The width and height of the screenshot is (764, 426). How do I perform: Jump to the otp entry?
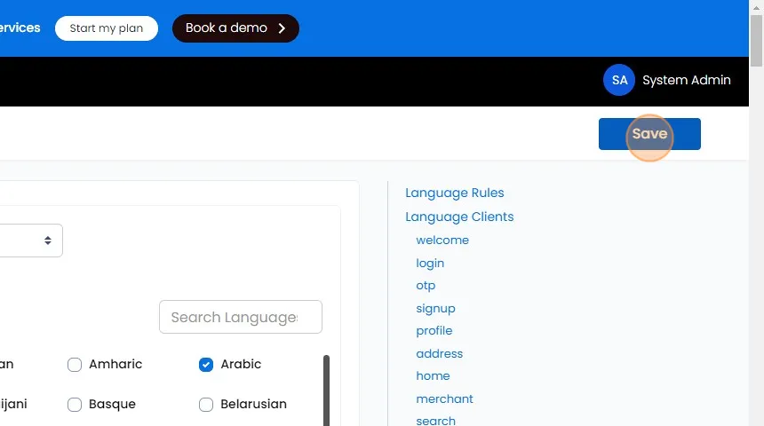[x=426, y=286]
